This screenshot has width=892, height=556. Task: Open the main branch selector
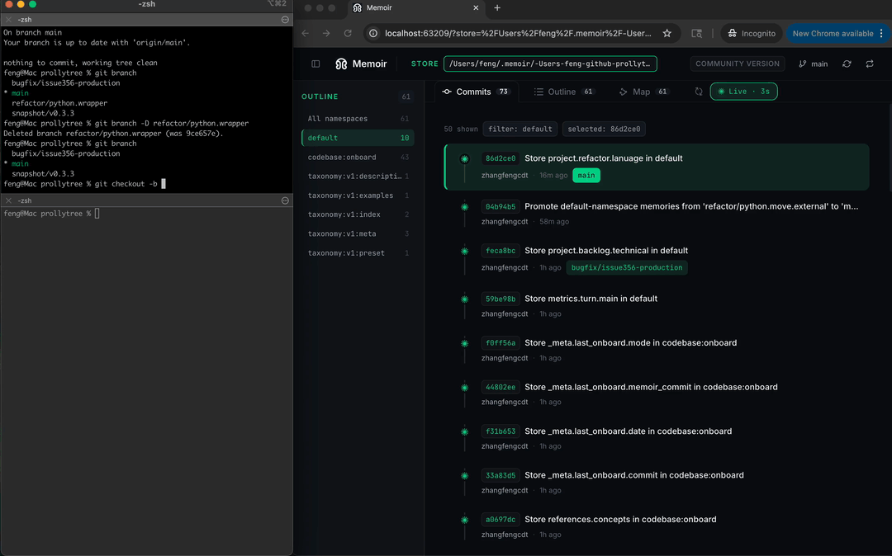[x=813, y=64]
